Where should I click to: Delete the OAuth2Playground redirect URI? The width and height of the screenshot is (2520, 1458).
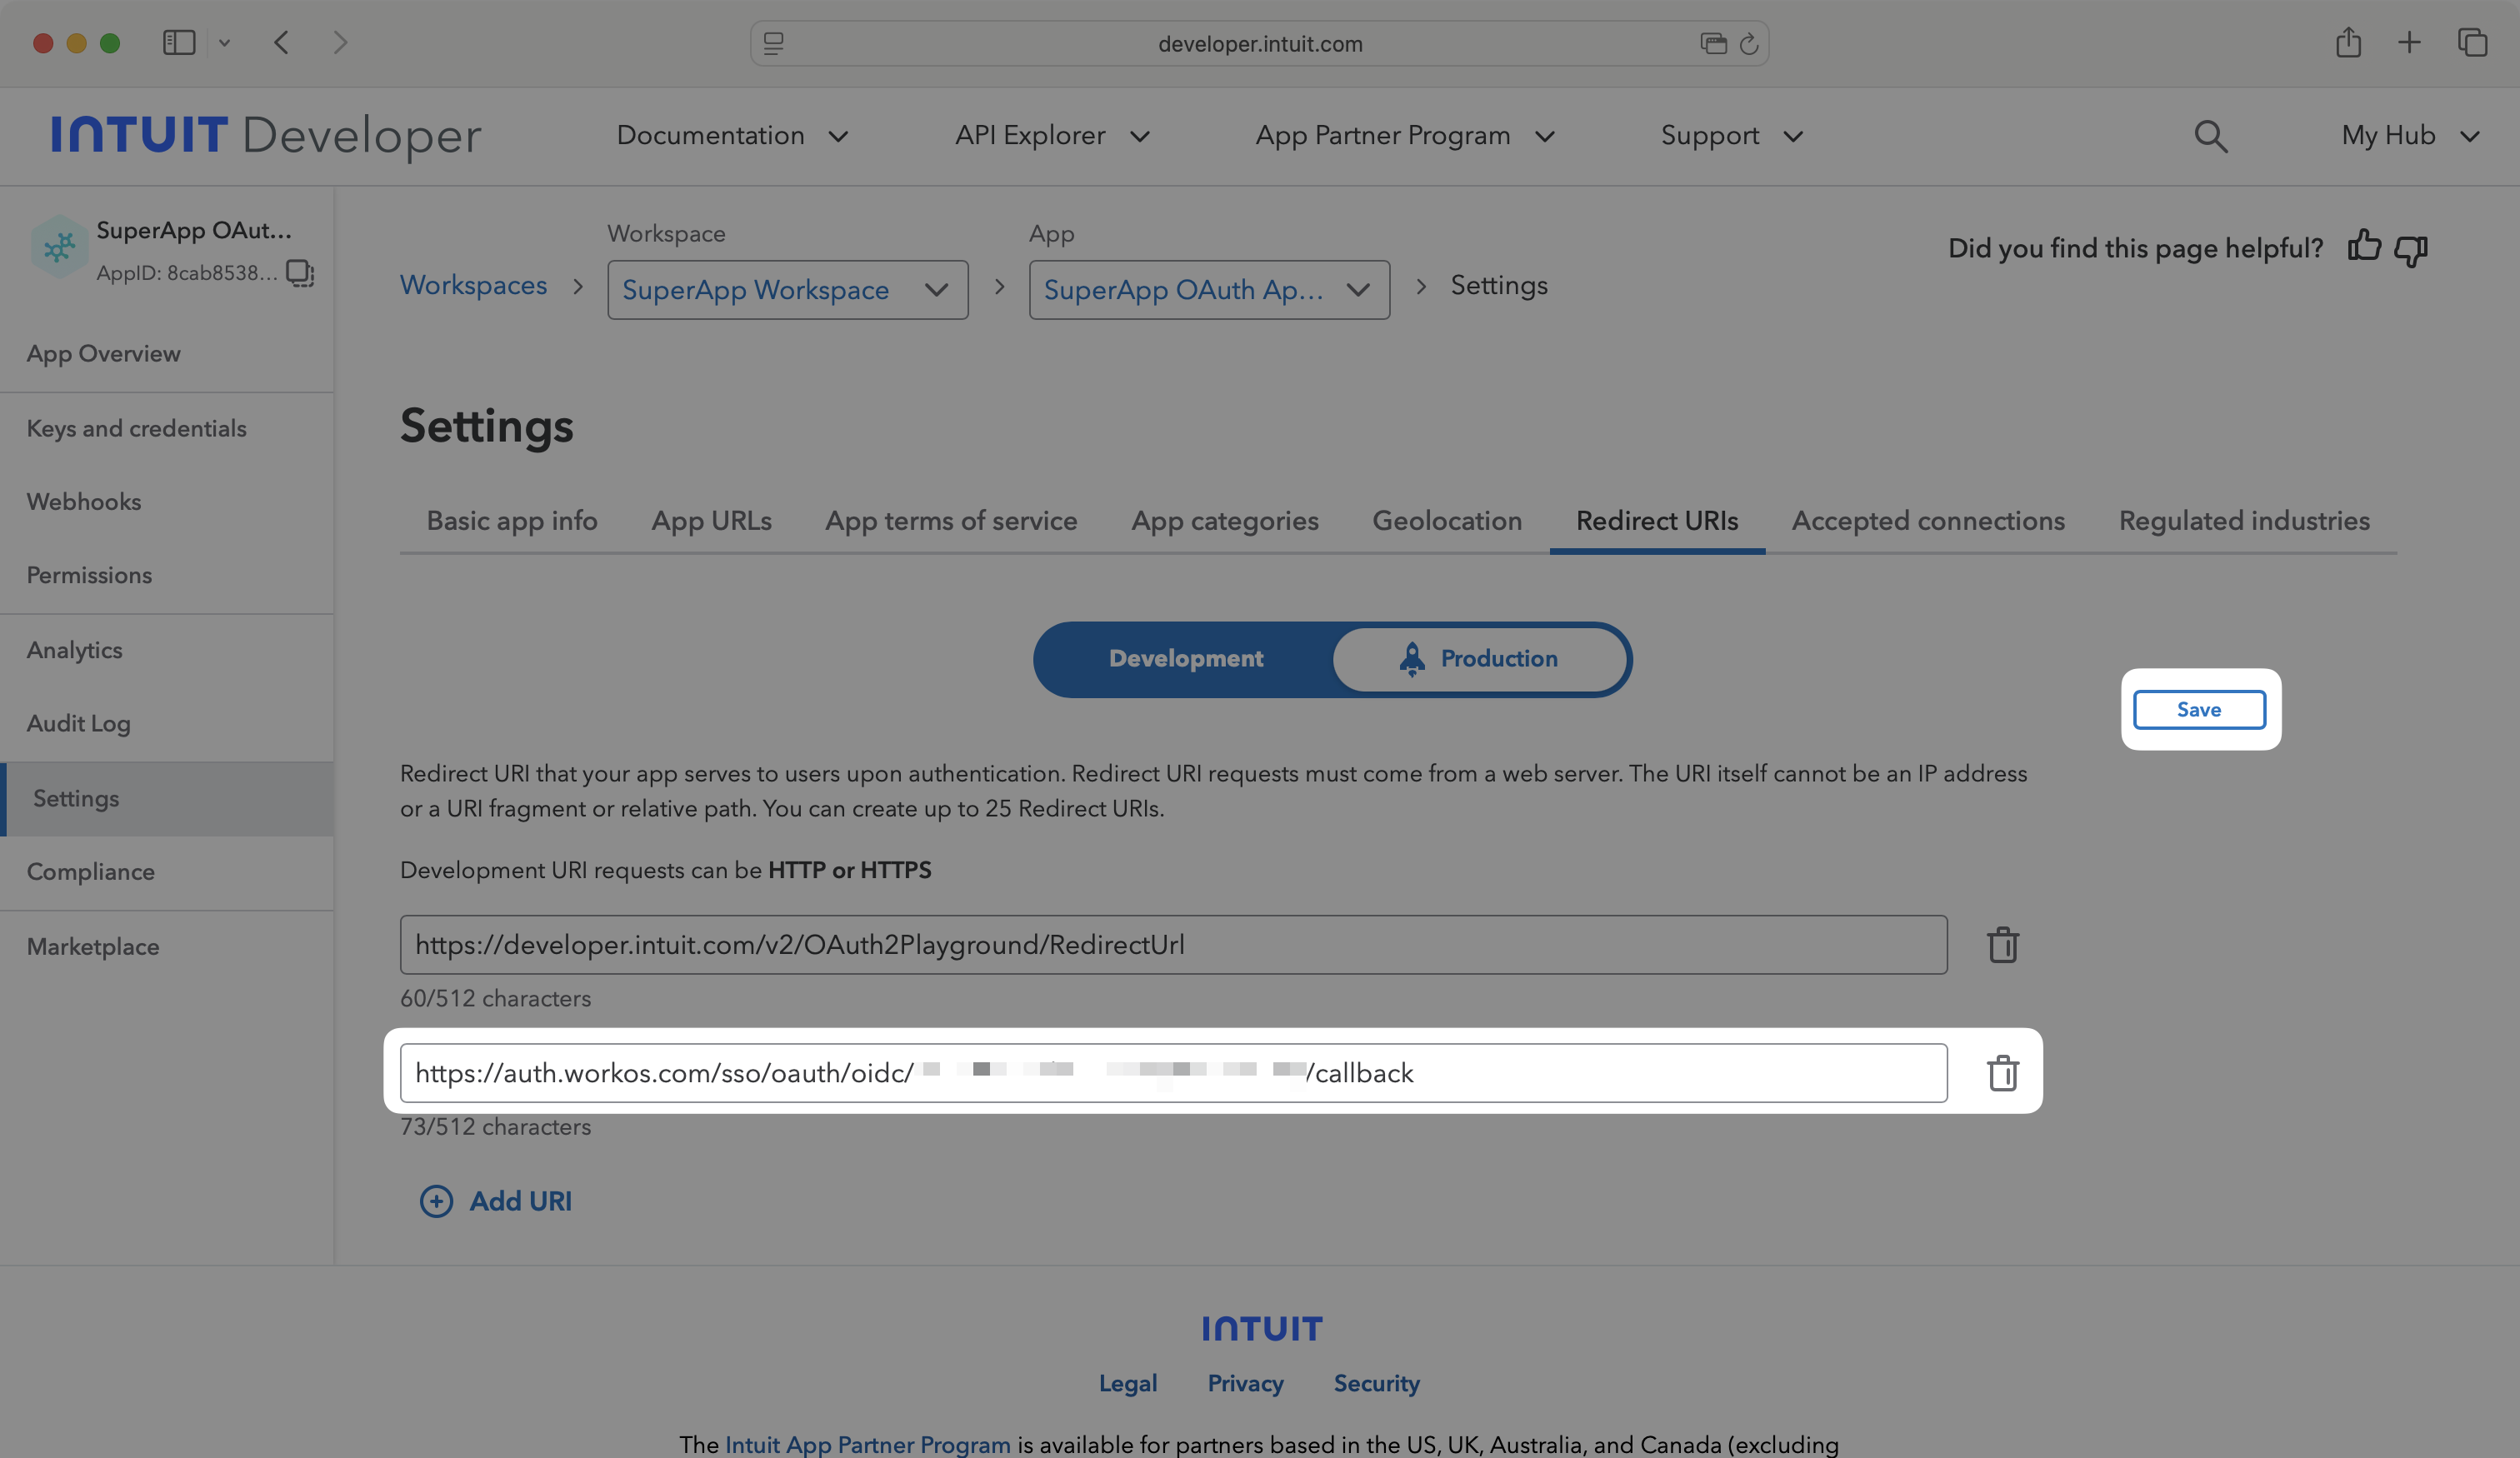2002,944
